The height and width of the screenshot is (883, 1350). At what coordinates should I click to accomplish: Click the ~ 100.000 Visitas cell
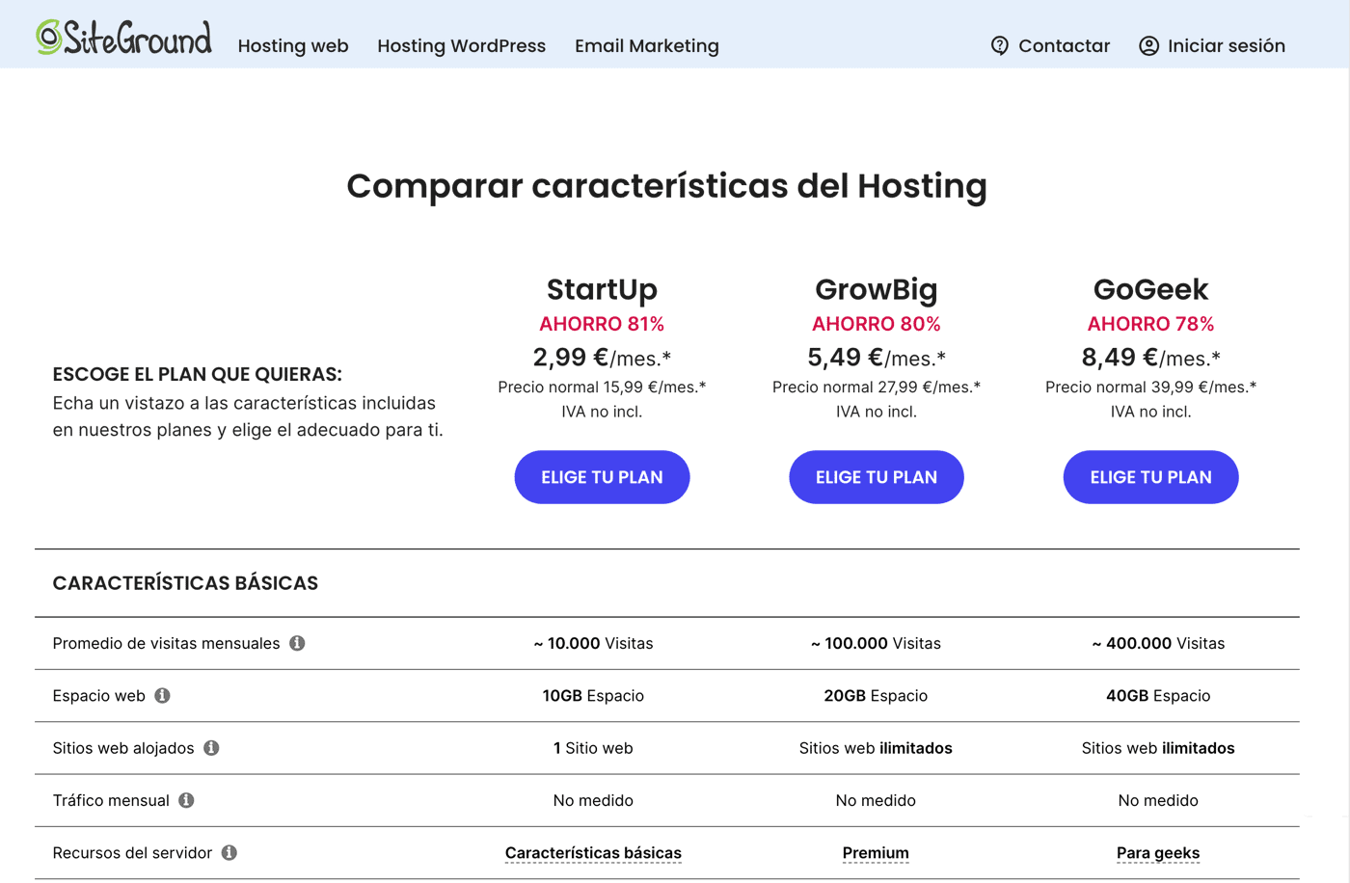[x=876, y=643]
